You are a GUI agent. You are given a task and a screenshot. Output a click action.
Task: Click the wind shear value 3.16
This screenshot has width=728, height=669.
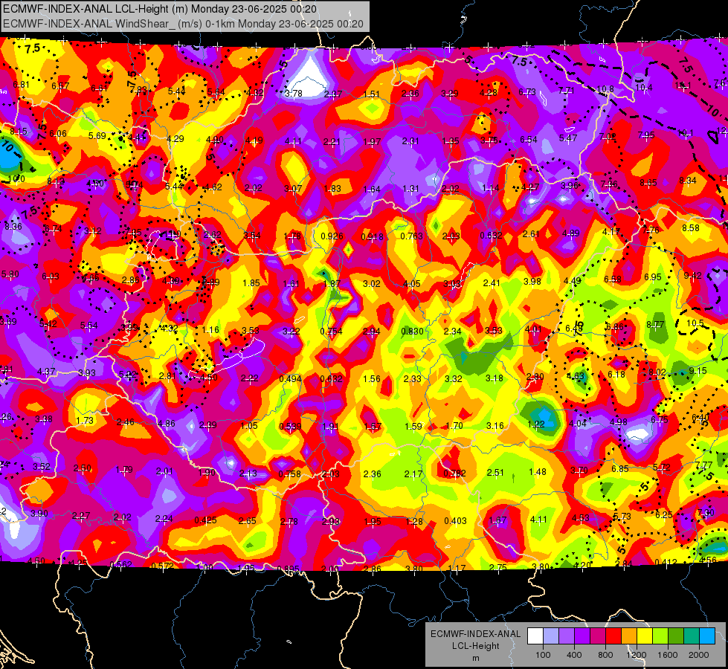(x=495, y=426)
